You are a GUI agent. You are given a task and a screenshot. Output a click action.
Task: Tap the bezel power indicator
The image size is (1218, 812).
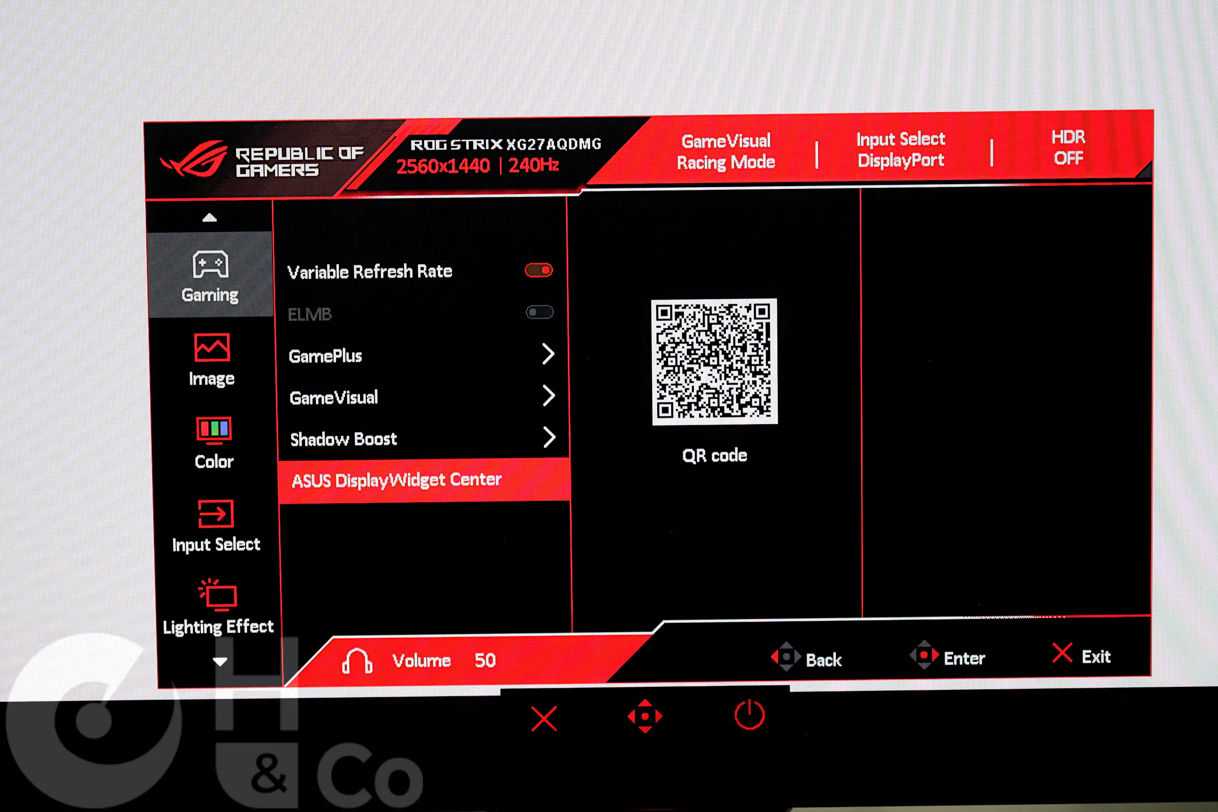coord(749,715)
